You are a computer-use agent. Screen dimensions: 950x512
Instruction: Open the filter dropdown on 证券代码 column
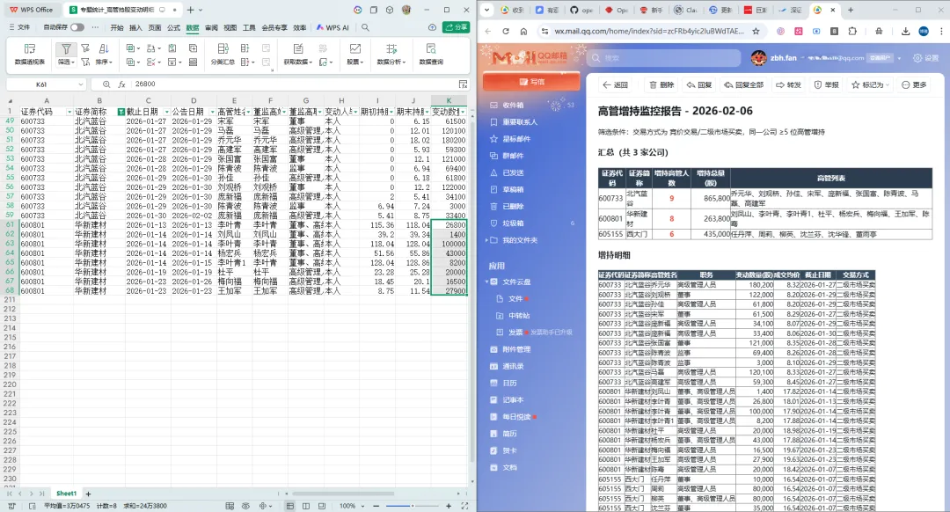tap(69, 112)
